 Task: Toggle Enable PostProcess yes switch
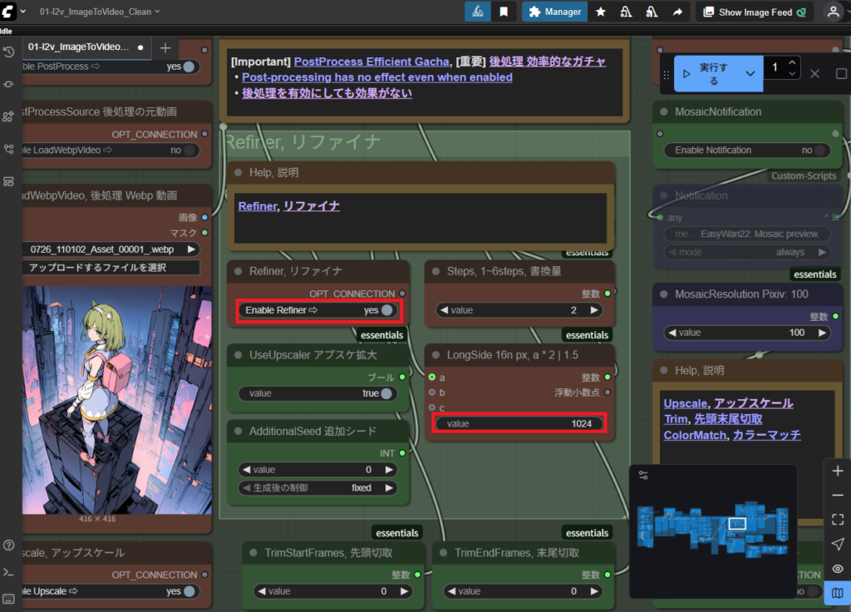pos(189,67)
